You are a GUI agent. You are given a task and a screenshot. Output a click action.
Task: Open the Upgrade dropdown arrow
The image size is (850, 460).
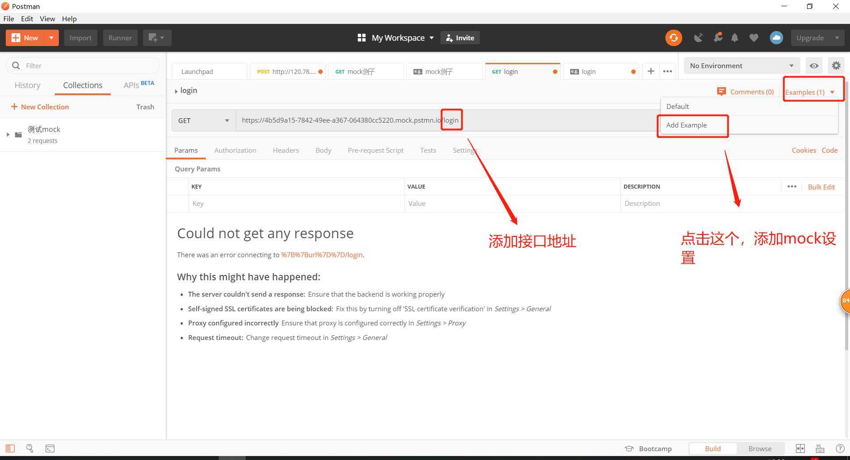pyautogui.click(x=837, y=38)
